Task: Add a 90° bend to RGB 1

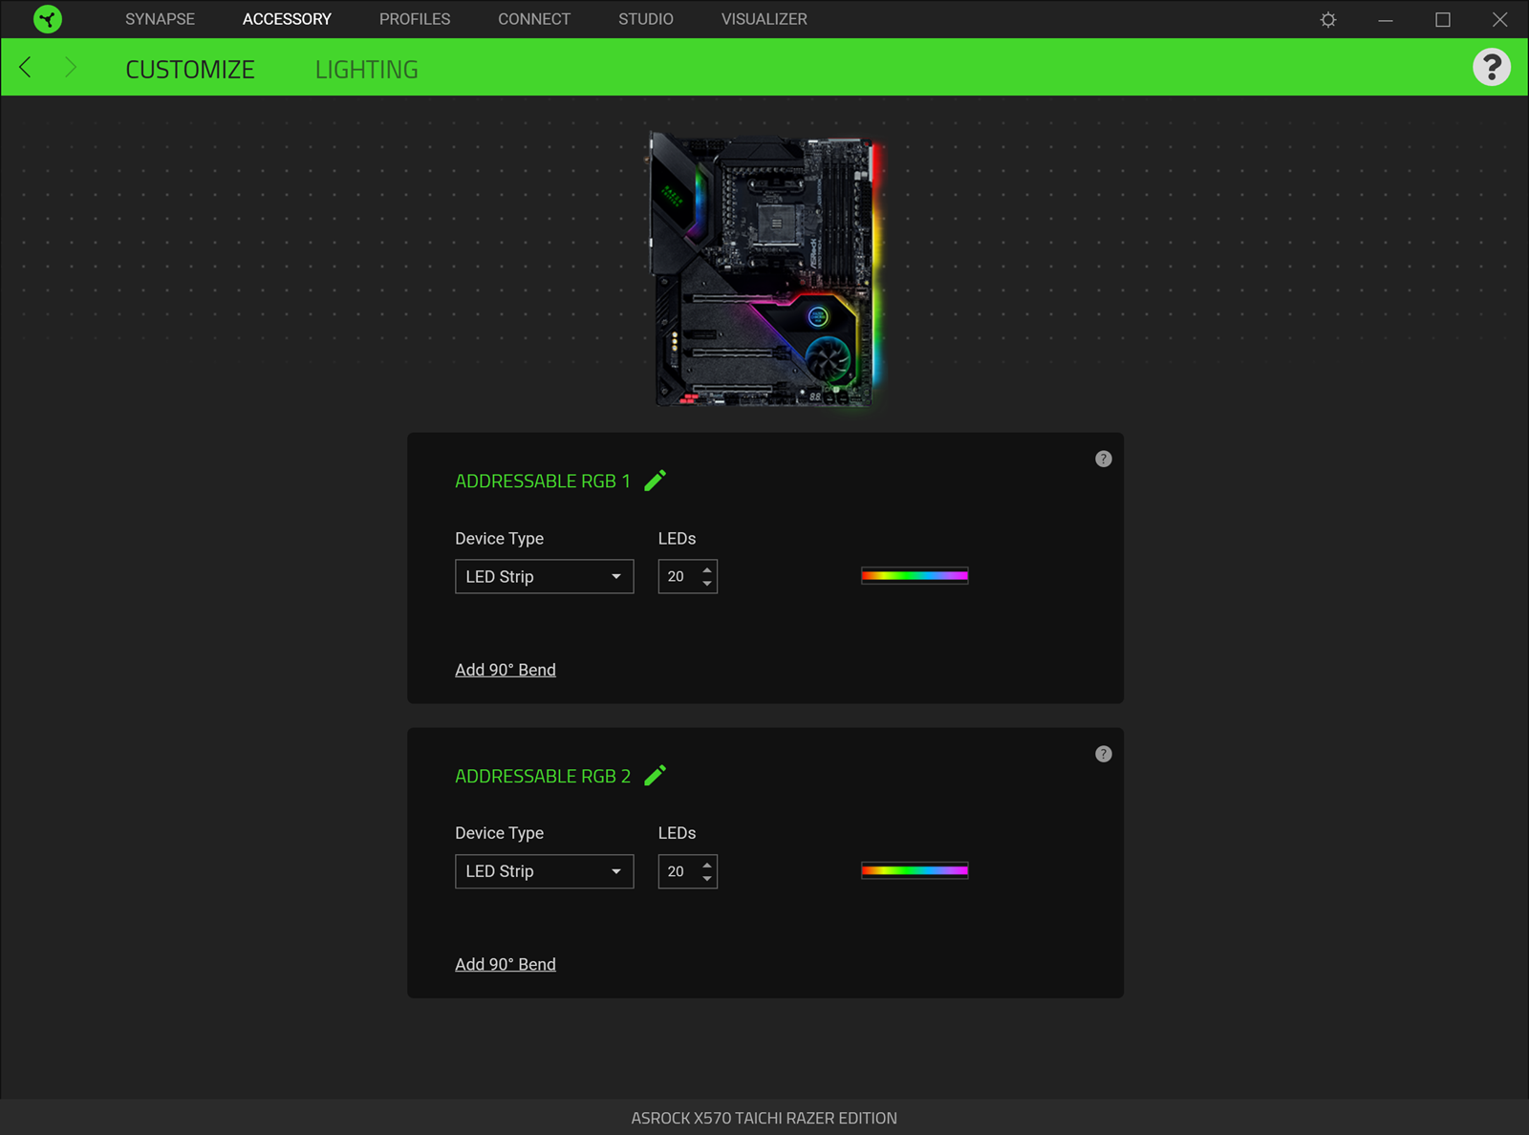Action: [x=506, y=670]
